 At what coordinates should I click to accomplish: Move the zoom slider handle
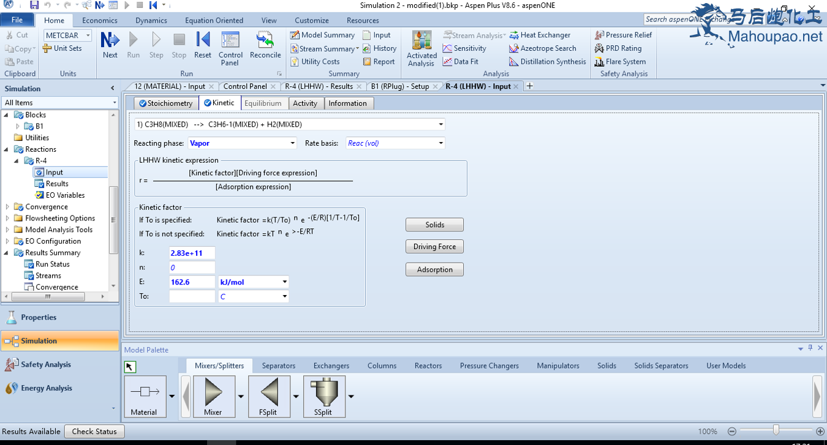click(x=776, y=431)
